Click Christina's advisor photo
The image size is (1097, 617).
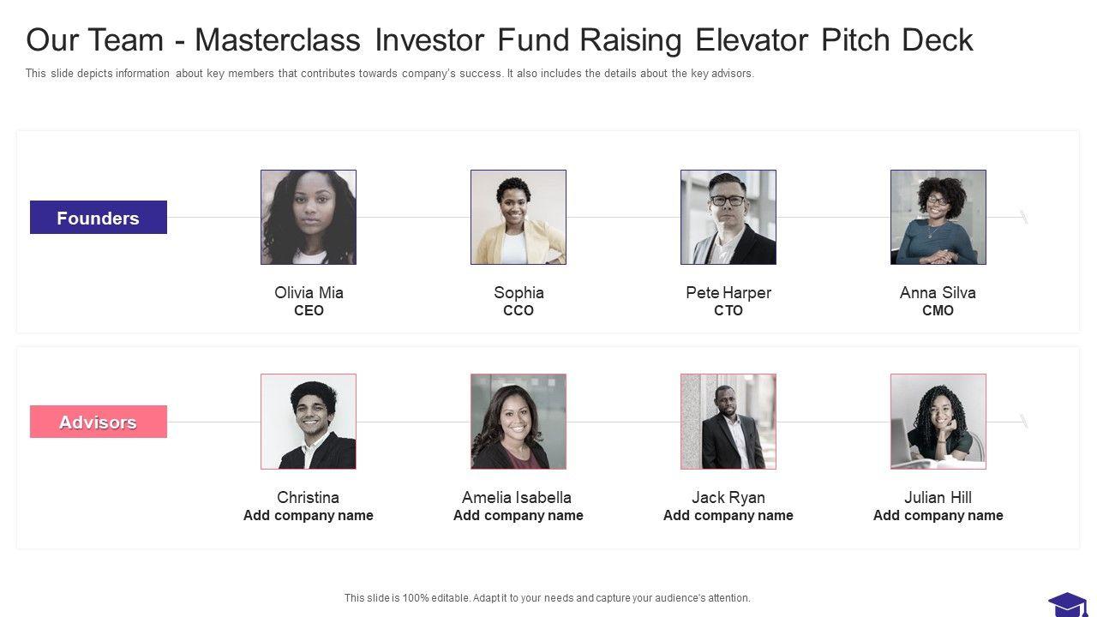(309, 422)
